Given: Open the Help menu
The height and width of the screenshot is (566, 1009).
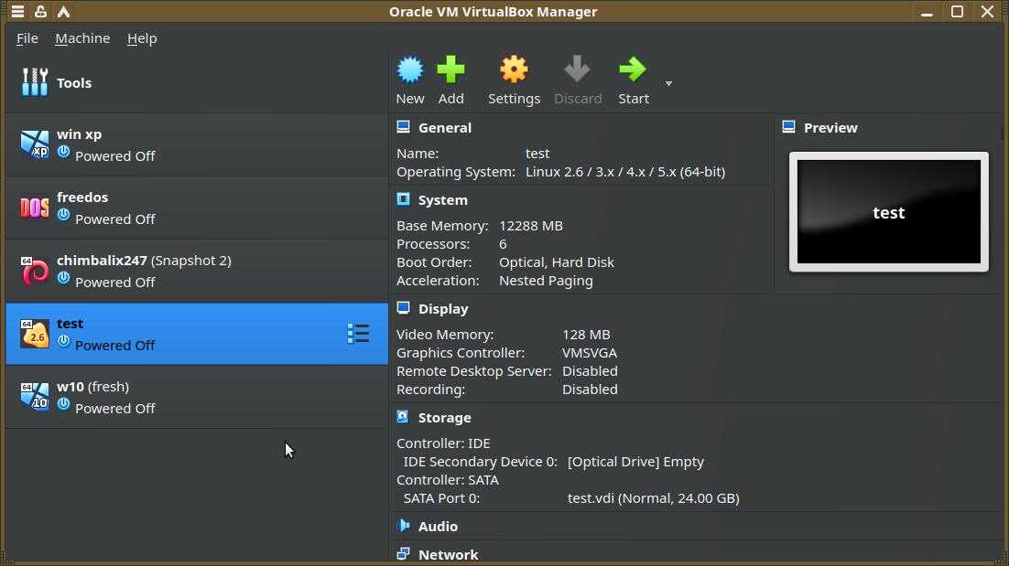Looking at the screenshot, I should (142, 38).
